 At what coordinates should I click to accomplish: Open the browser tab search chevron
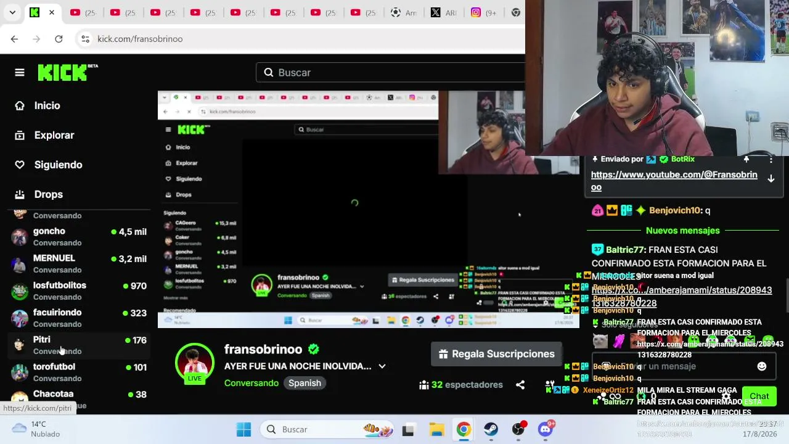tap(12, 12)
